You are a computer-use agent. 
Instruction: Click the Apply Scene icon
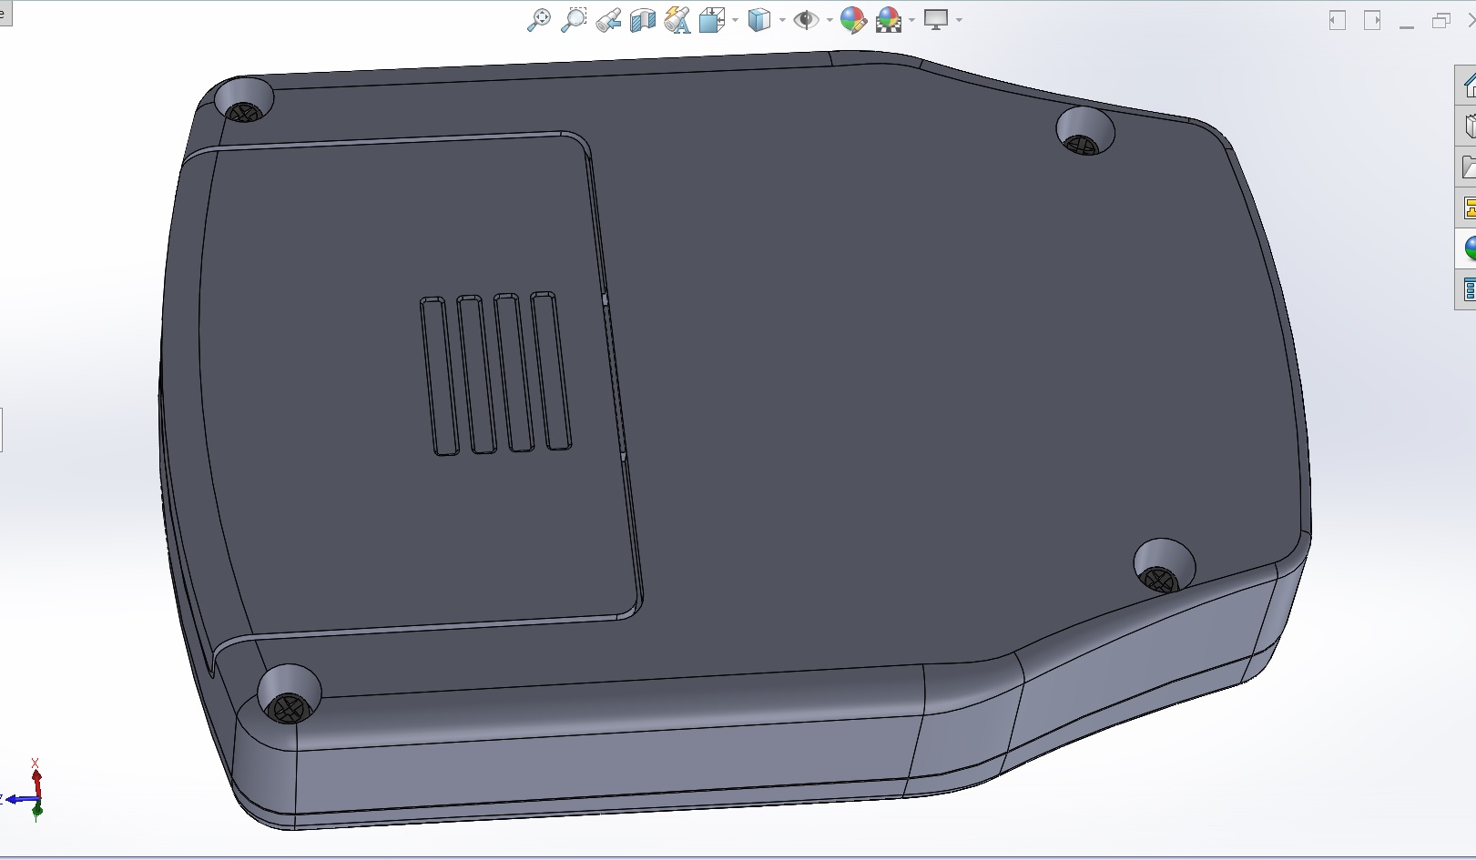pos(889,20)
